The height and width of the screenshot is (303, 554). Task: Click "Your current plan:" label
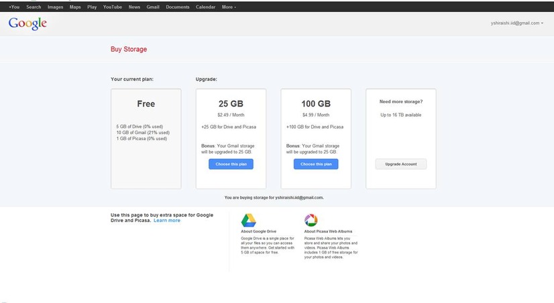(x=132, y=79)
